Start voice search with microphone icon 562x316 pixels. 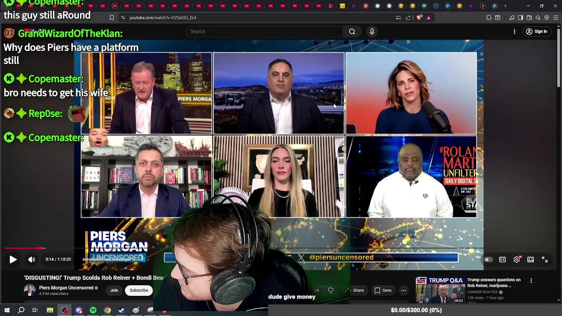pos(372,32)
